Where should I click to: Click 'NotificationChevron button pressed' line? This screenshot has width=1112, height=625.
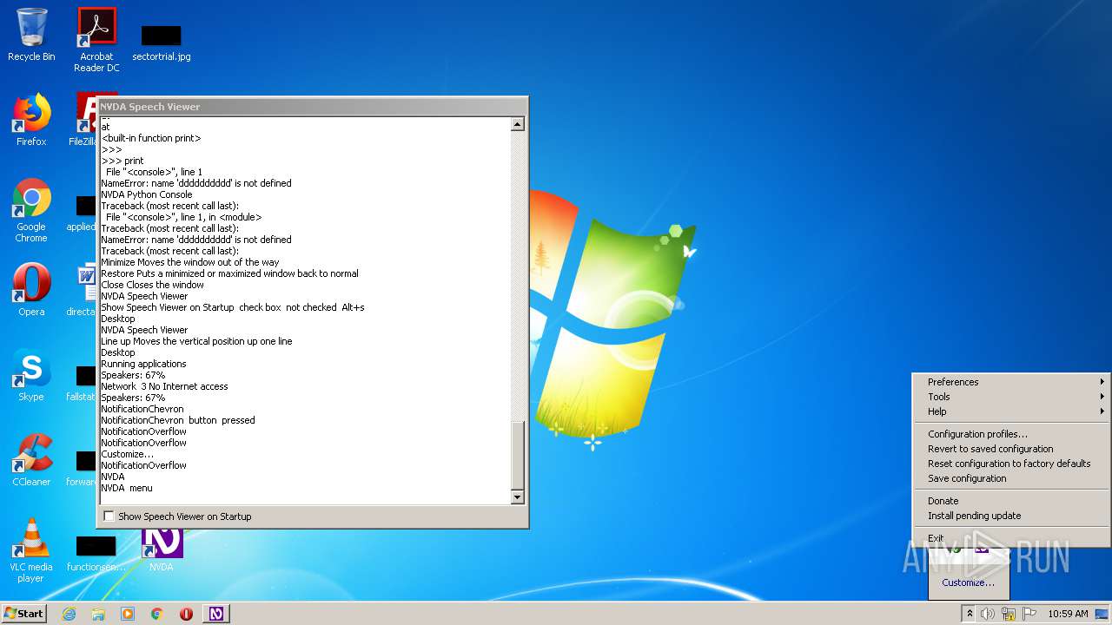(x=178, y=420)
